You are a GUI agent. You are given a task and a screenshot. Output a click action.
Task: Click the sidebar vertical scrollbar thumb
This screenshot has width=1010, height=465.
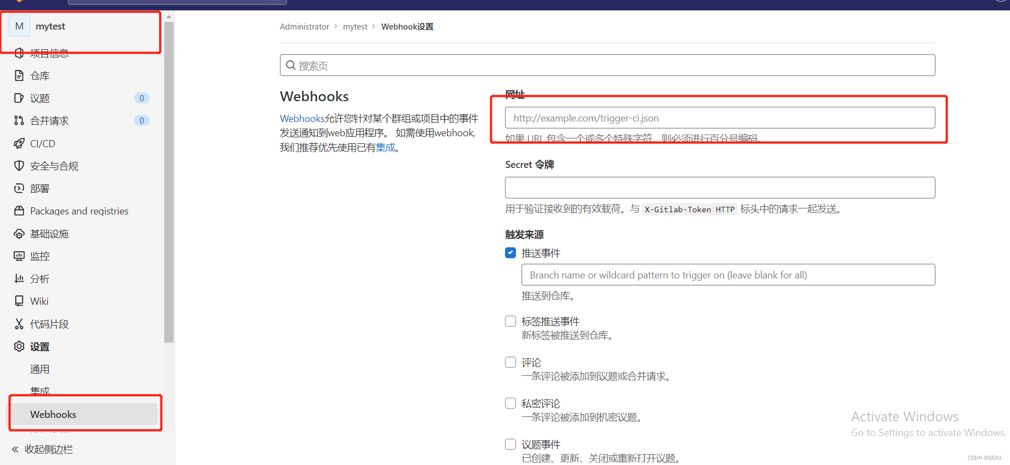pos(169,182)
